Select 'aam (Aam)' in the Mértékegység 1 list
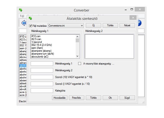164x118 pixels. tap(37, 48)
